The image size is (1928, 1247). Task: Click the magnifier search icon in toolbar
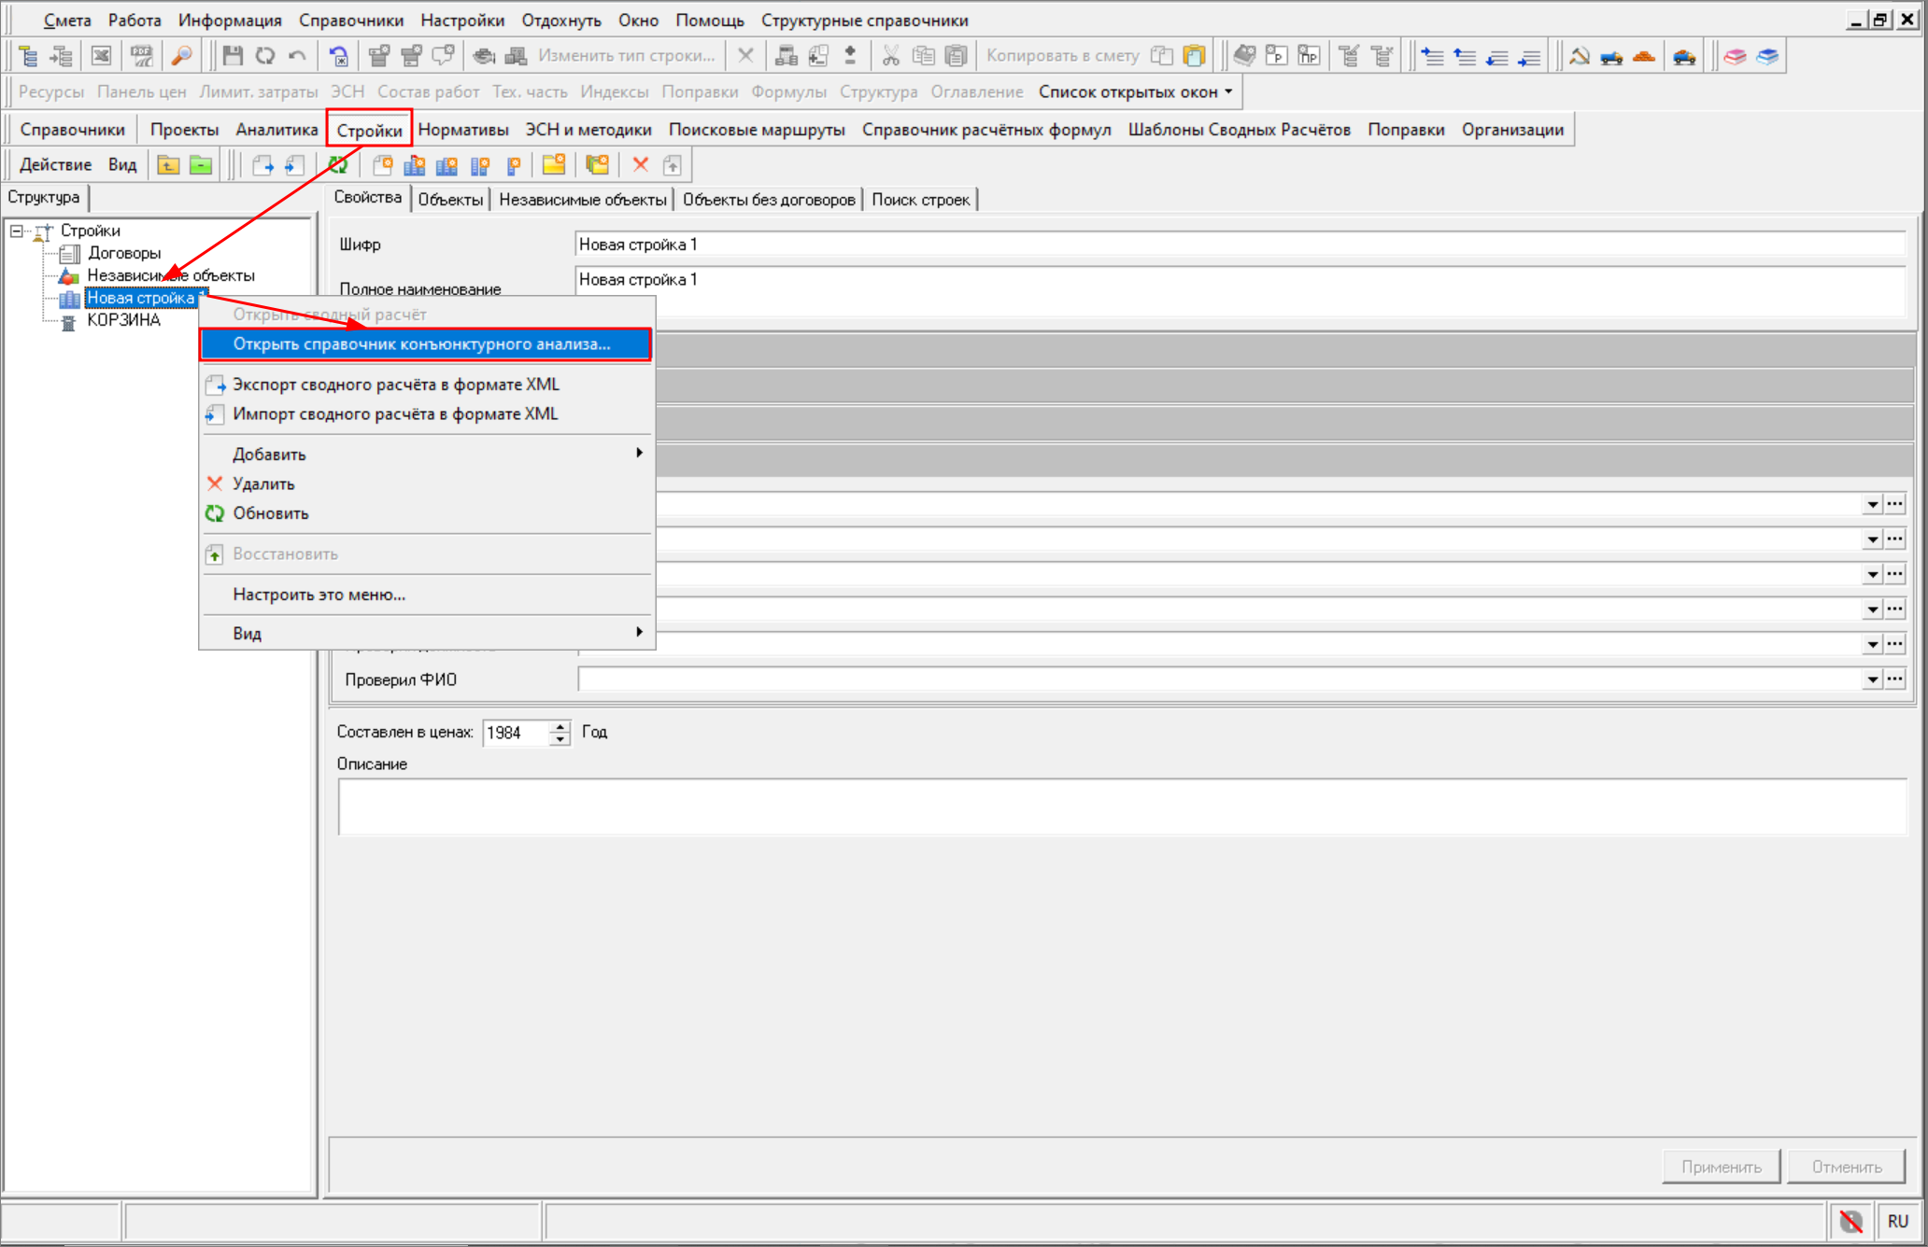pos(181,56)
